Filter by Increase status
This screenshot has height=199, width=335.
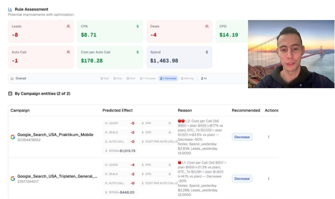pyautogui.click(x=148, y=78)
